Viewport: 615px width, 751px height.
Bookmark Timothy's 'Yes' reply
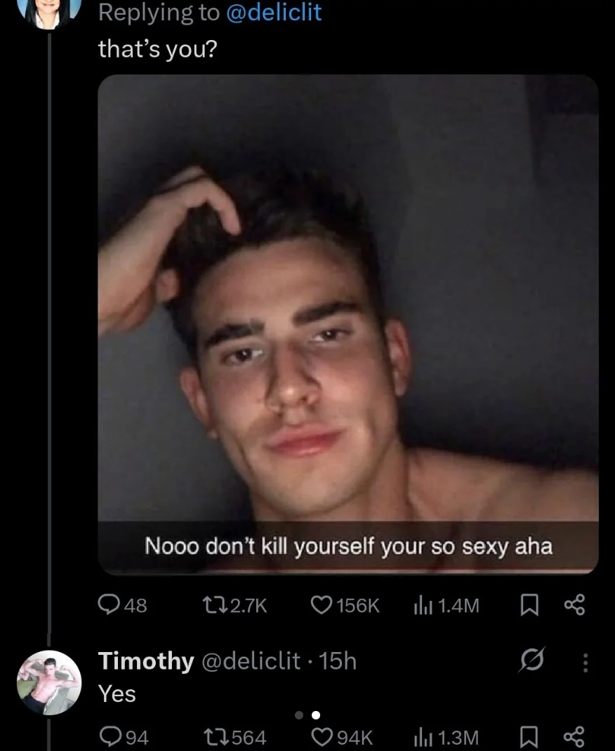coord(529,737)
